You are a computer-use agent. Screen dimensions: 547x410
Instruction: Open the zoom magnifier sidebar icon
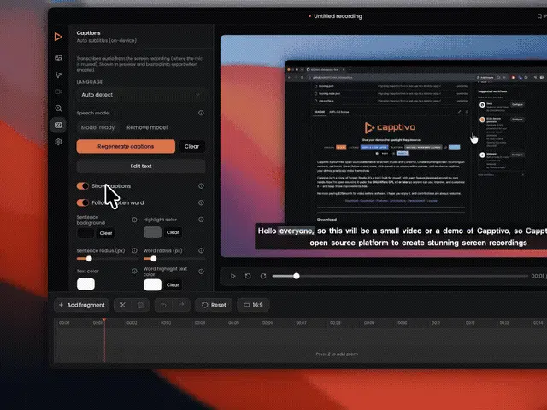(x=58, y=108)
